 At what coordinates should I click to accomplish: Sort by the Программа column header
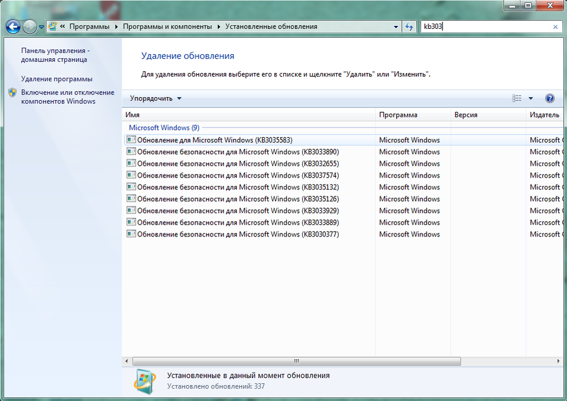(413, 115)
